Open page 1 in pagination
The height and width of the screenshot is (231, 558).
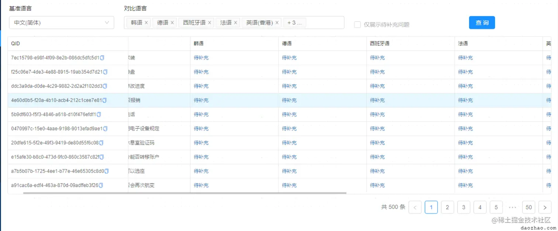coord(431,207)
